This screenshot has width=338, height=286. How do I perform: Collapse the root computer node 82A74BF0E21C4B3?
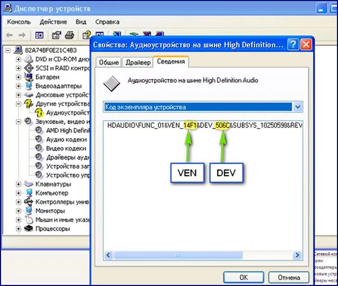(8, 50)
